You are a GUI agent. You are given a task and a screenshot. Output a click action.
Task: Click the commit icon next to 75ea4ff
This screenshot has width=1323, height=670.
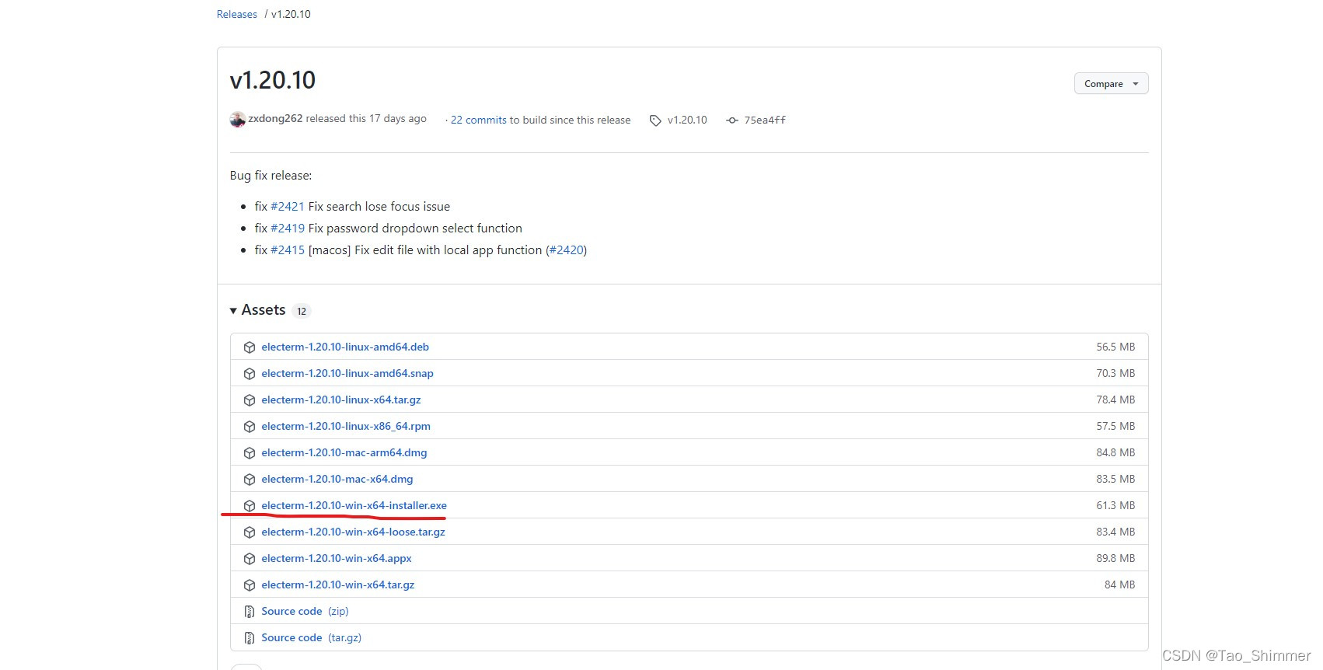click(x=732, y=120)
